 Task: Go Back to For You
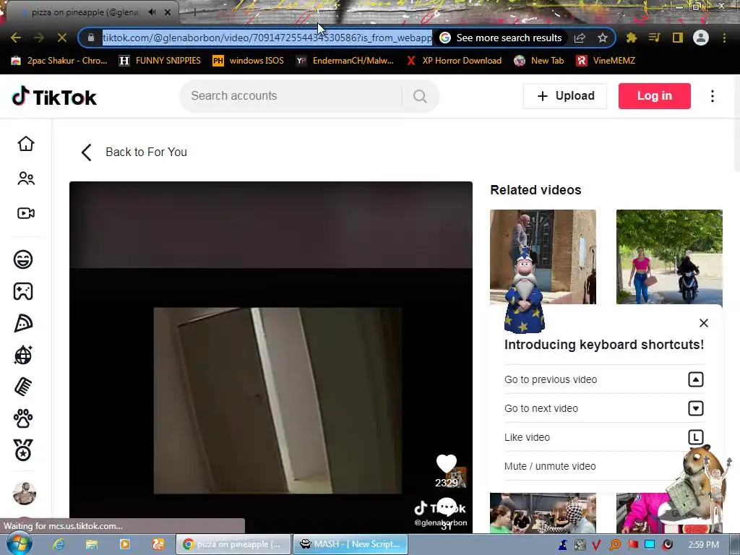134,152
